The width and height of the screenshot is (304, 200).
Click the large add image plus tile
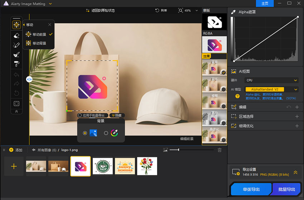14,166
